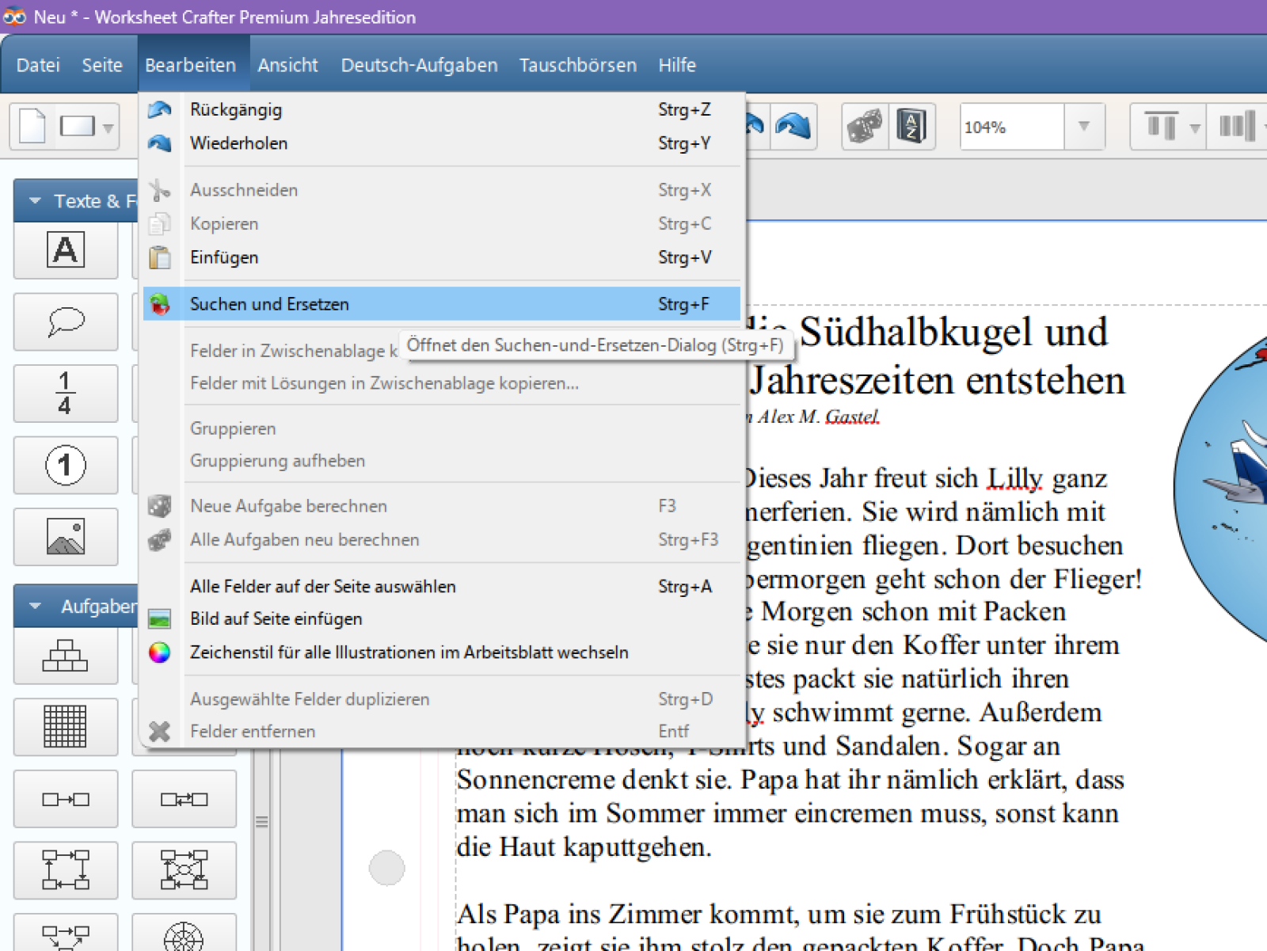
Task: Collapse the Texte & Formen panel section
Action: coord(36,201)
